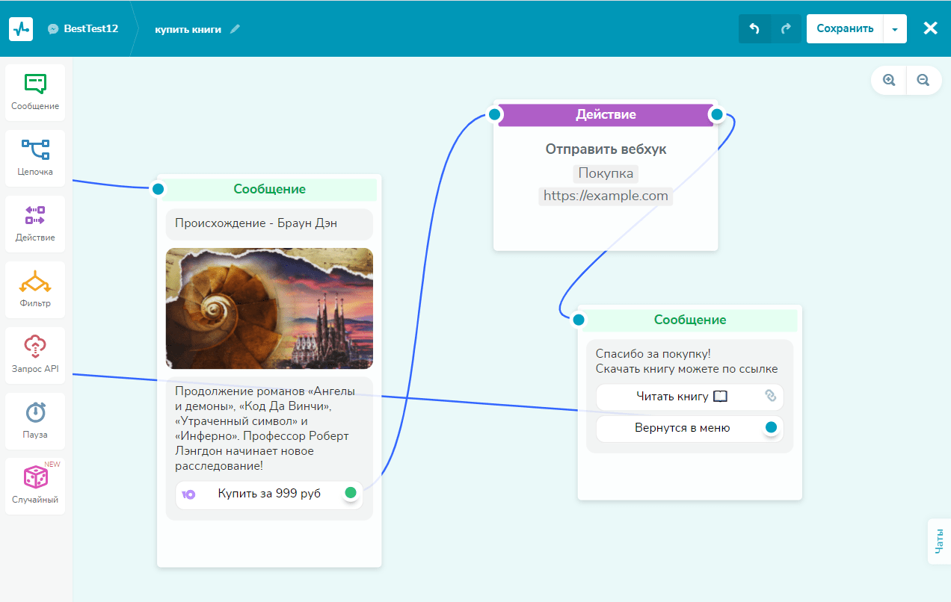Close the flow editor
This screenshot has width=951, height=602.
coord(930,28)
